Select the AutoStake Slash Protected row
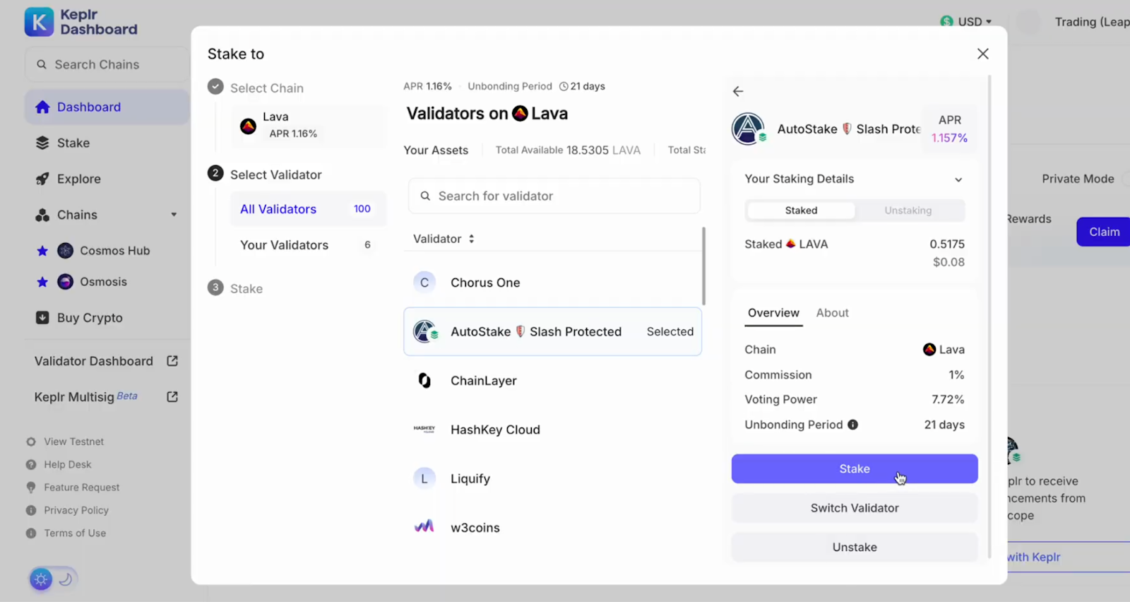 (552, 331)
